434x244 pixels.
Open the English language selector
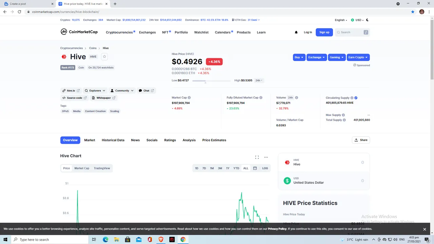click(341, 20)
